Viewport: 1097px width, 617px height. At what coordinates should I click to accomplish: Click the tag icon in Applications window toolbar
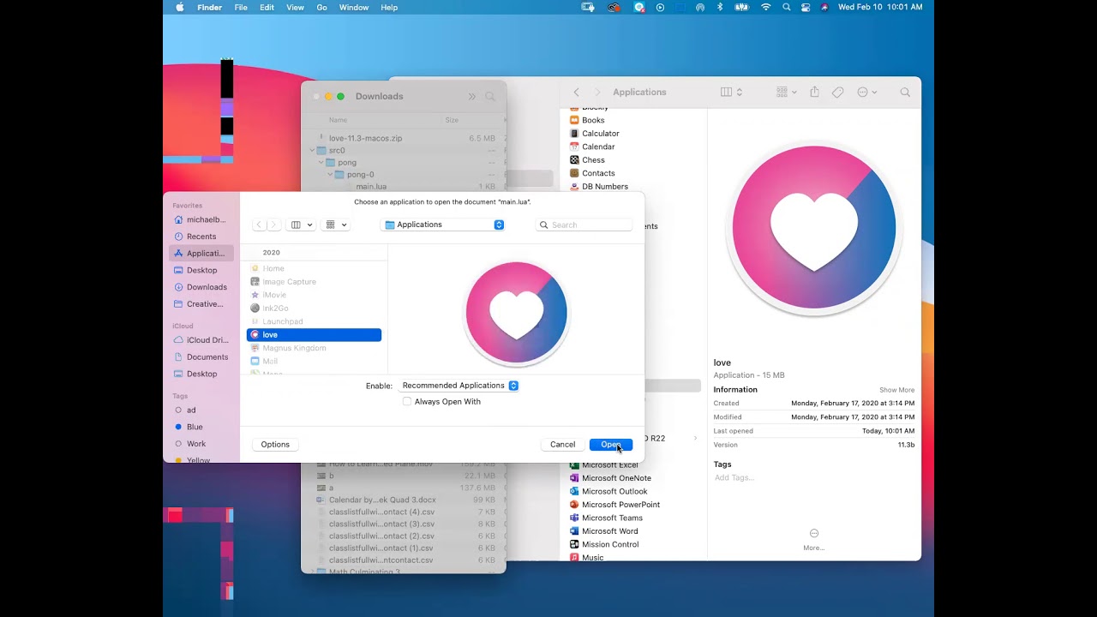838,93
